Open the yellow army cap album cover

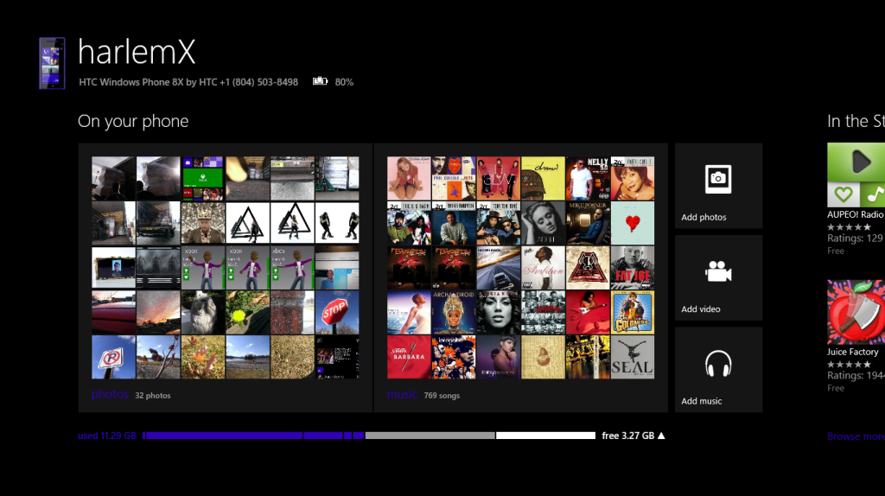[543, 178]
